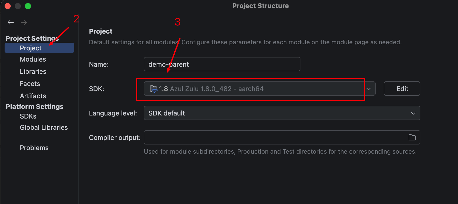Screen dimensions: 458x204
Task: Expand the SDK dropdown arrow
Action: pyautogui.click(x=369, y=89)
